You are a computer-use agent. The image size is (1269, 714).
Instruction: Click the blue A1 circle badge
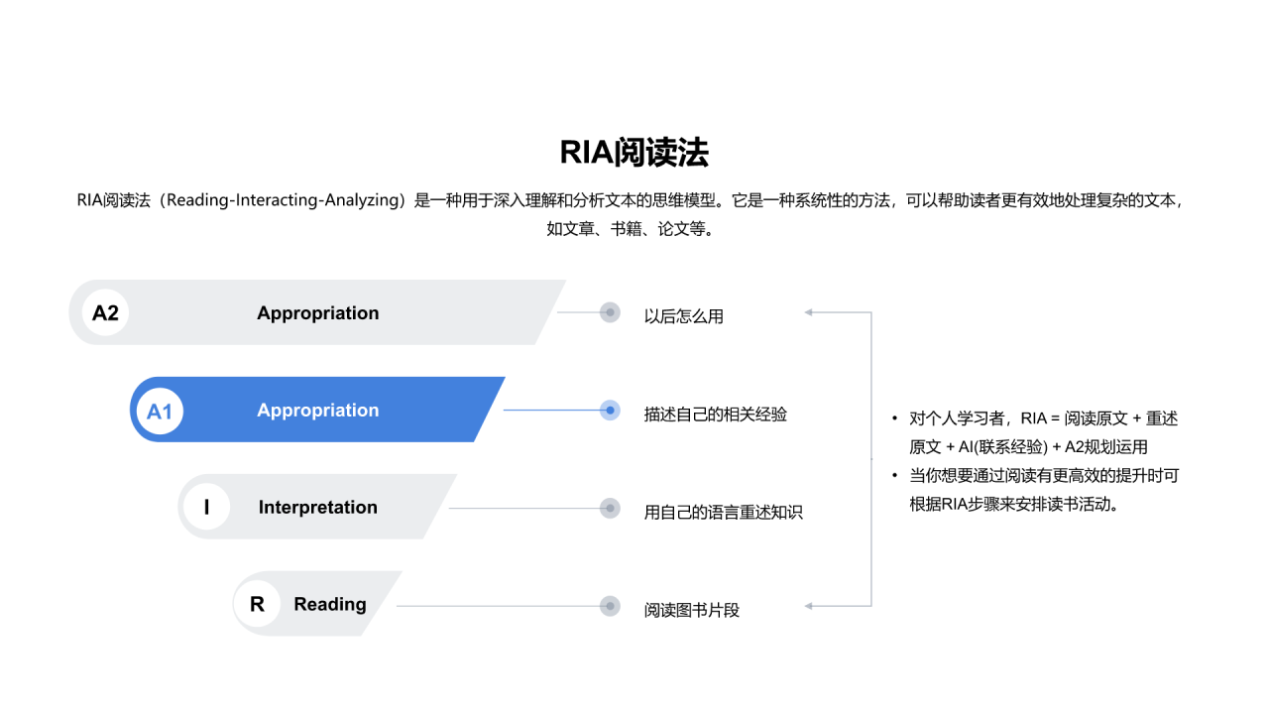coord(160,411)
